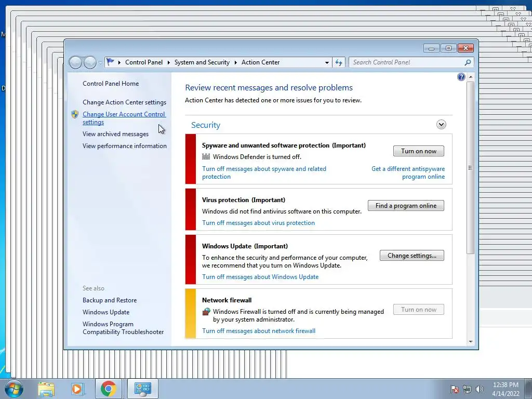Launch Windows Media Player from taskbar

pos(77,389)
